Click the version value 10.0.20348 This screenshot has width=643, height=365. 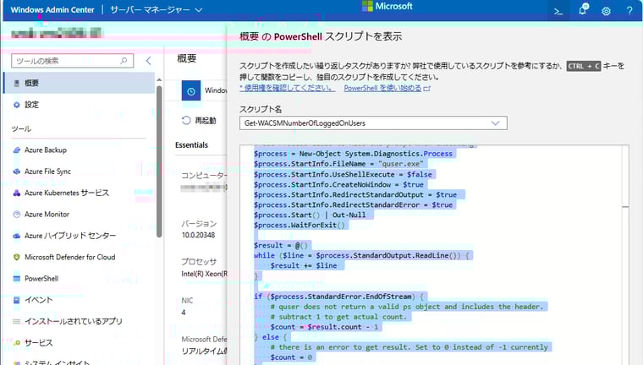click(x=199, y=235)
